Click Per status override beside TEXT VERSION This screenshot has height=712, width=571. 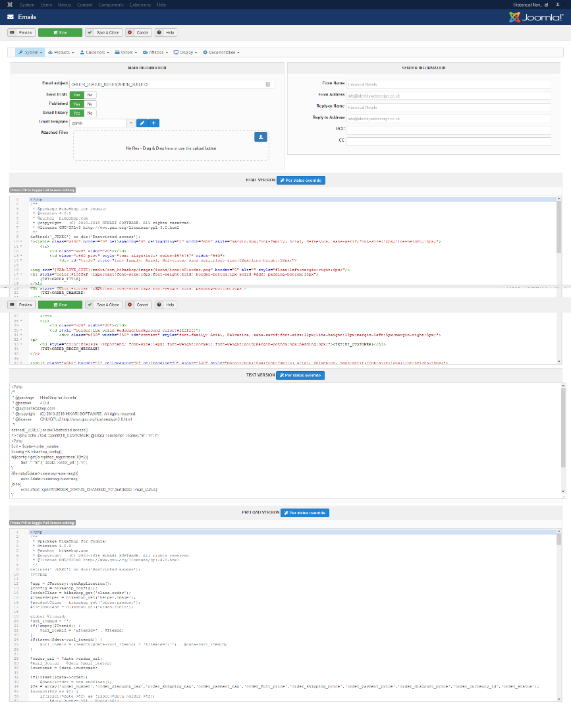click(300, 376)
